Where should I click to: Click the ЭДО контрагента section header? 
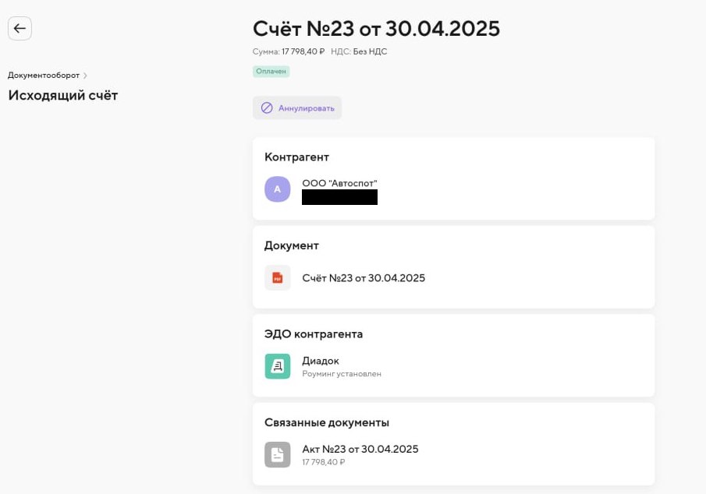(314, 334)
